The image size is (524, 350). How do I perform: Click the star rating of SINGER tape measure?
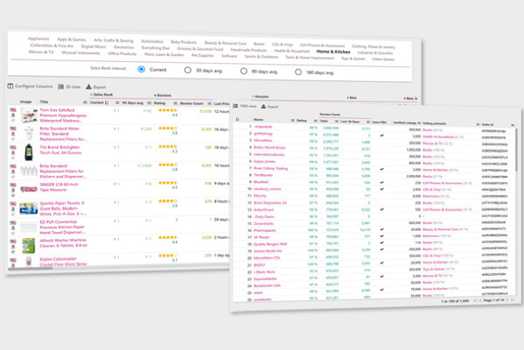click(x=168, y=183)
